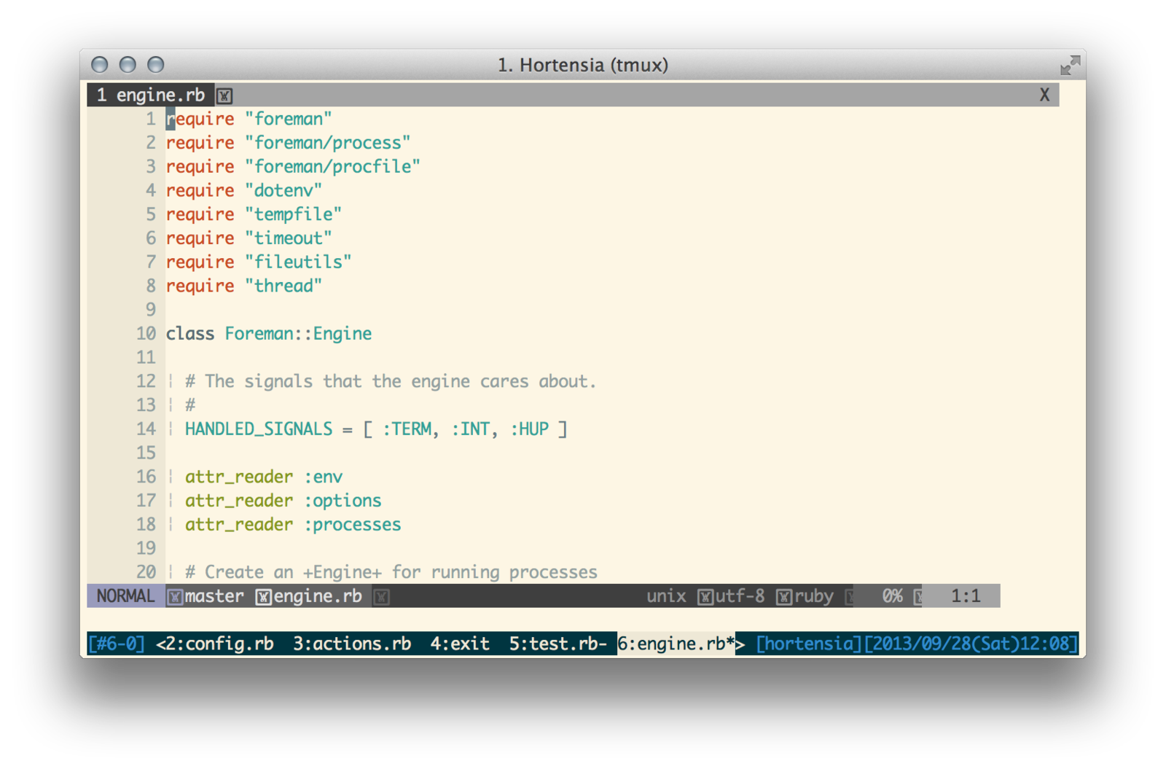Click the date and time 2013/09/28(Sat)12:08
The width and height of the screenshot is (1166, 769).
coord(971,644)
